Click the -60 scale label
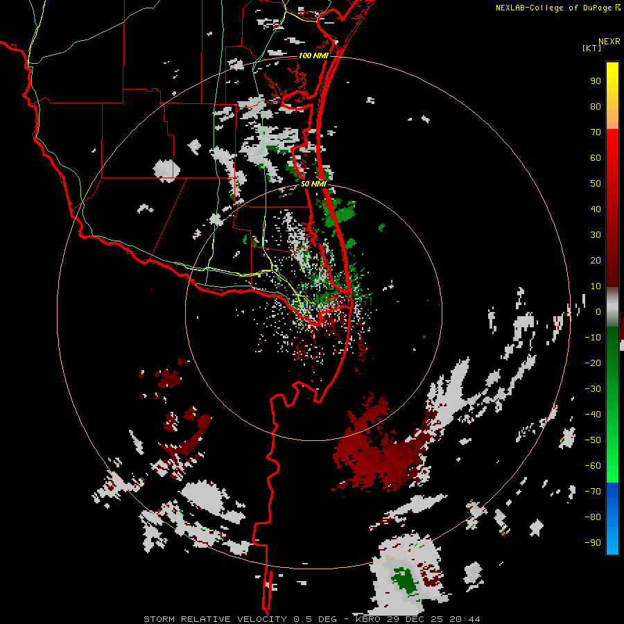 593,466
